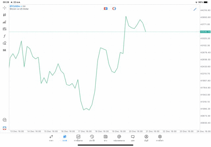The width and height of the screenshot is (211, 147).
Task: Open the chart settings sliders icon
Action: [x=4, y=29]
